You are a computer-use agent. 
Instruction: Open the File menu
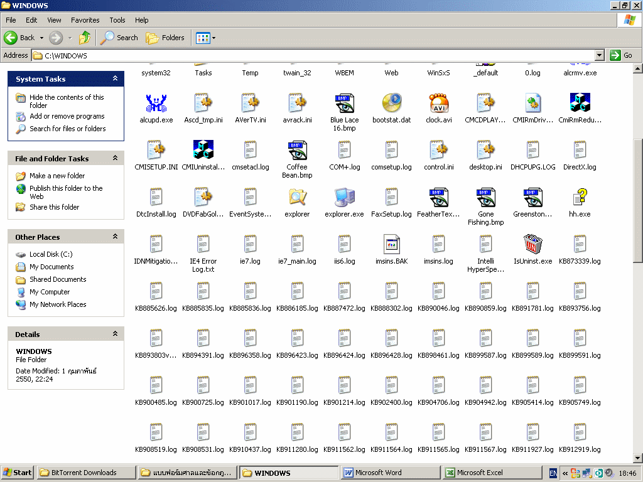pos(11,20)
